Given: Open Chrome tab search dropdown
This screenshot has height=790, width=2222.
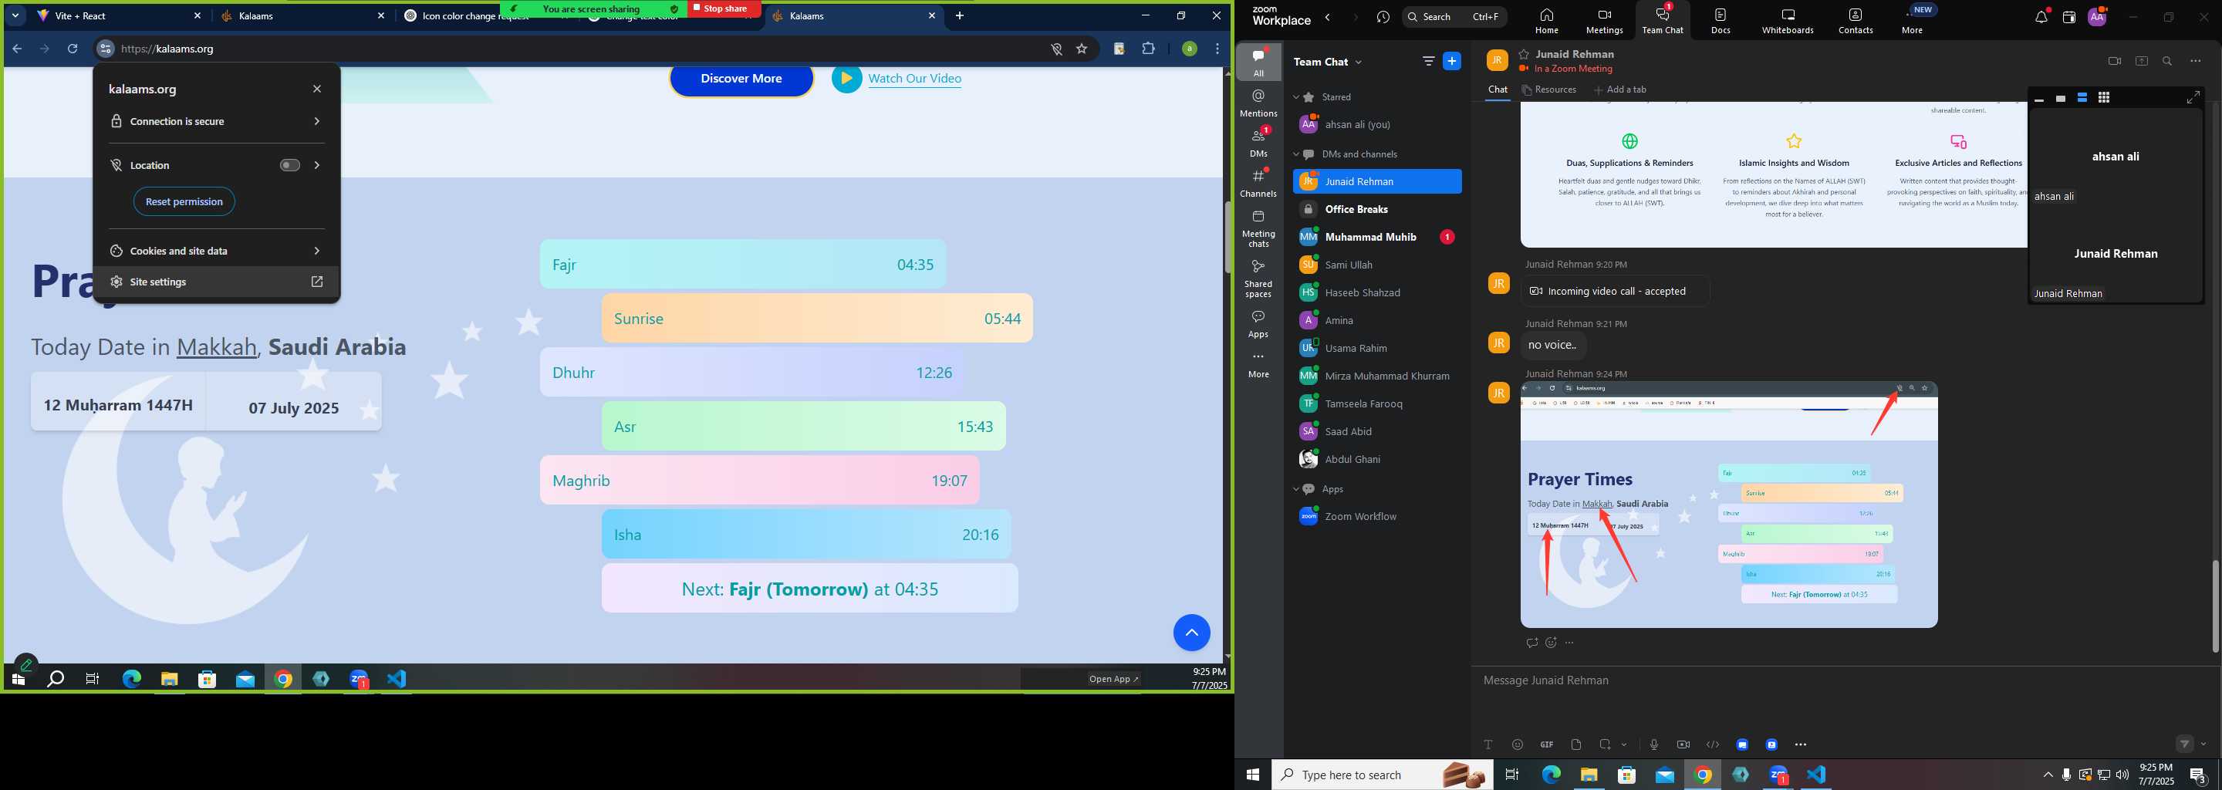Looking at the screenshot, I should 15,15.
